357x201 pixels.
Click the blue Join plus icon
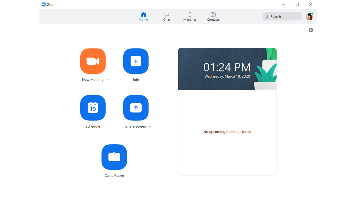tap(136, 61)
